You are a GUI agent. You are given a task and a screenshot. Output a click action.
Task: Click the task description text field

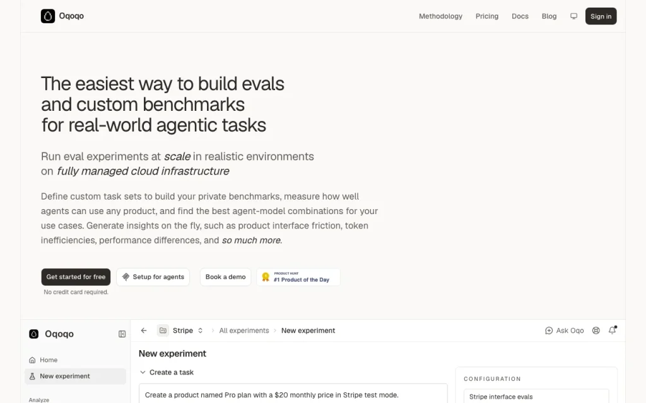pyautogui.click(x=293, y=394)
